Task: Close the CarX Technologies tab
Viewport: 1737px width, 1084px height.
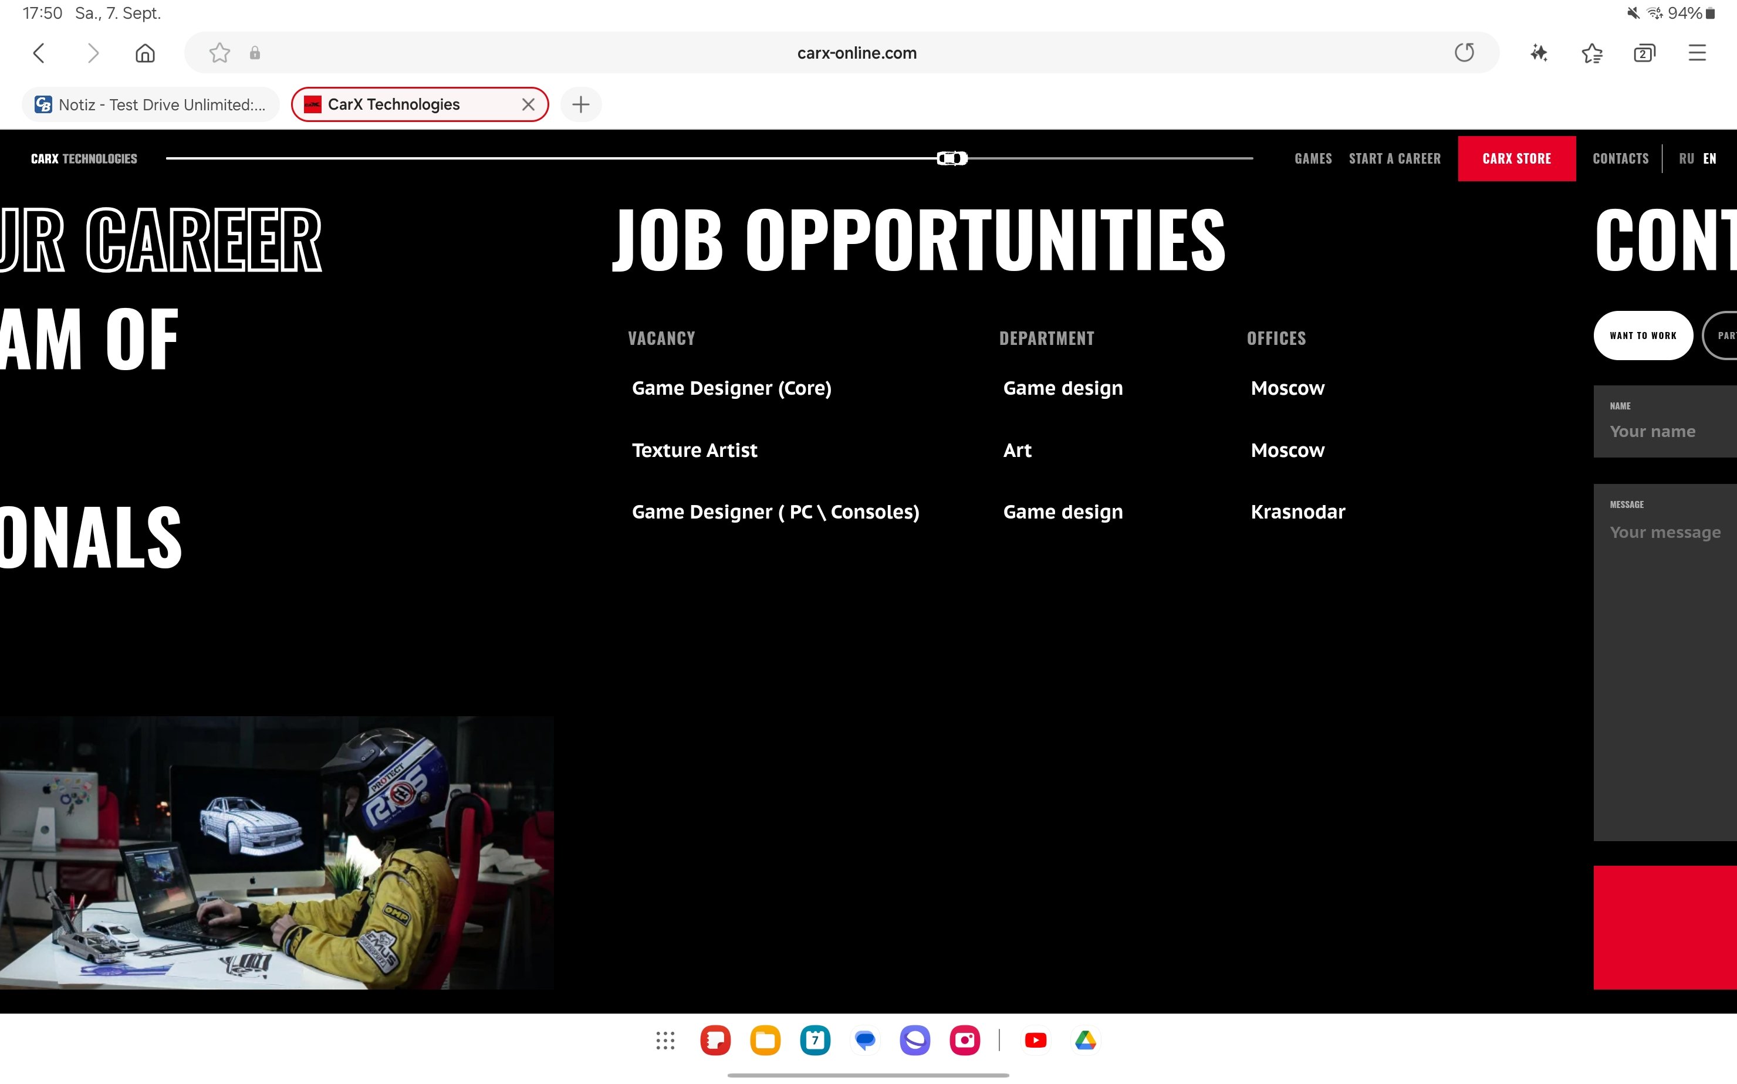Action: coord(529,104)
